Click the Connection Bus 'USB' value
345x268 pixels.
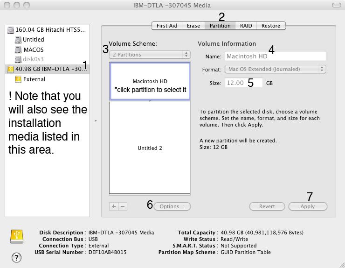click(x=93, y=239)
